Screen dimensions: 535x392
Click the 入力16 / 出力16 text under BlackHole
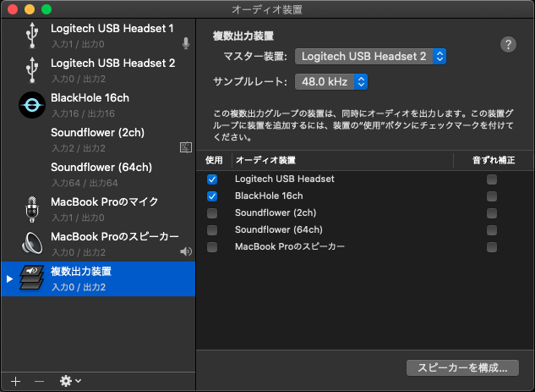click(84, 113)
